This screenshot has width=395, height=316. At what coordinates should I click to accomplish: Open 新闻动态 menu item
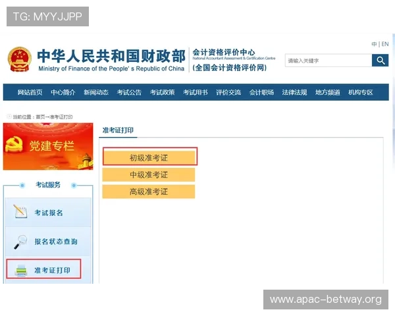tap(96, 92)
